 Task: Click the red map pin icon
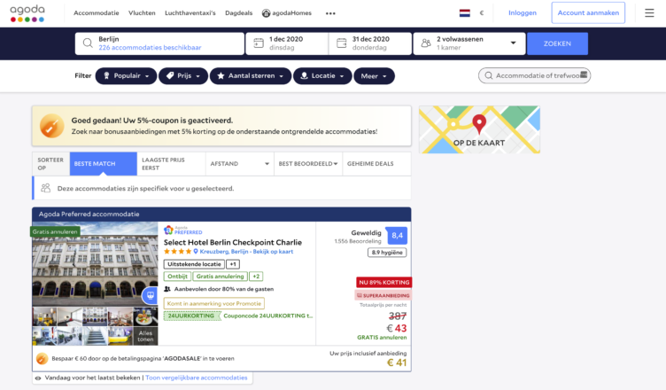tap(479, 124)
